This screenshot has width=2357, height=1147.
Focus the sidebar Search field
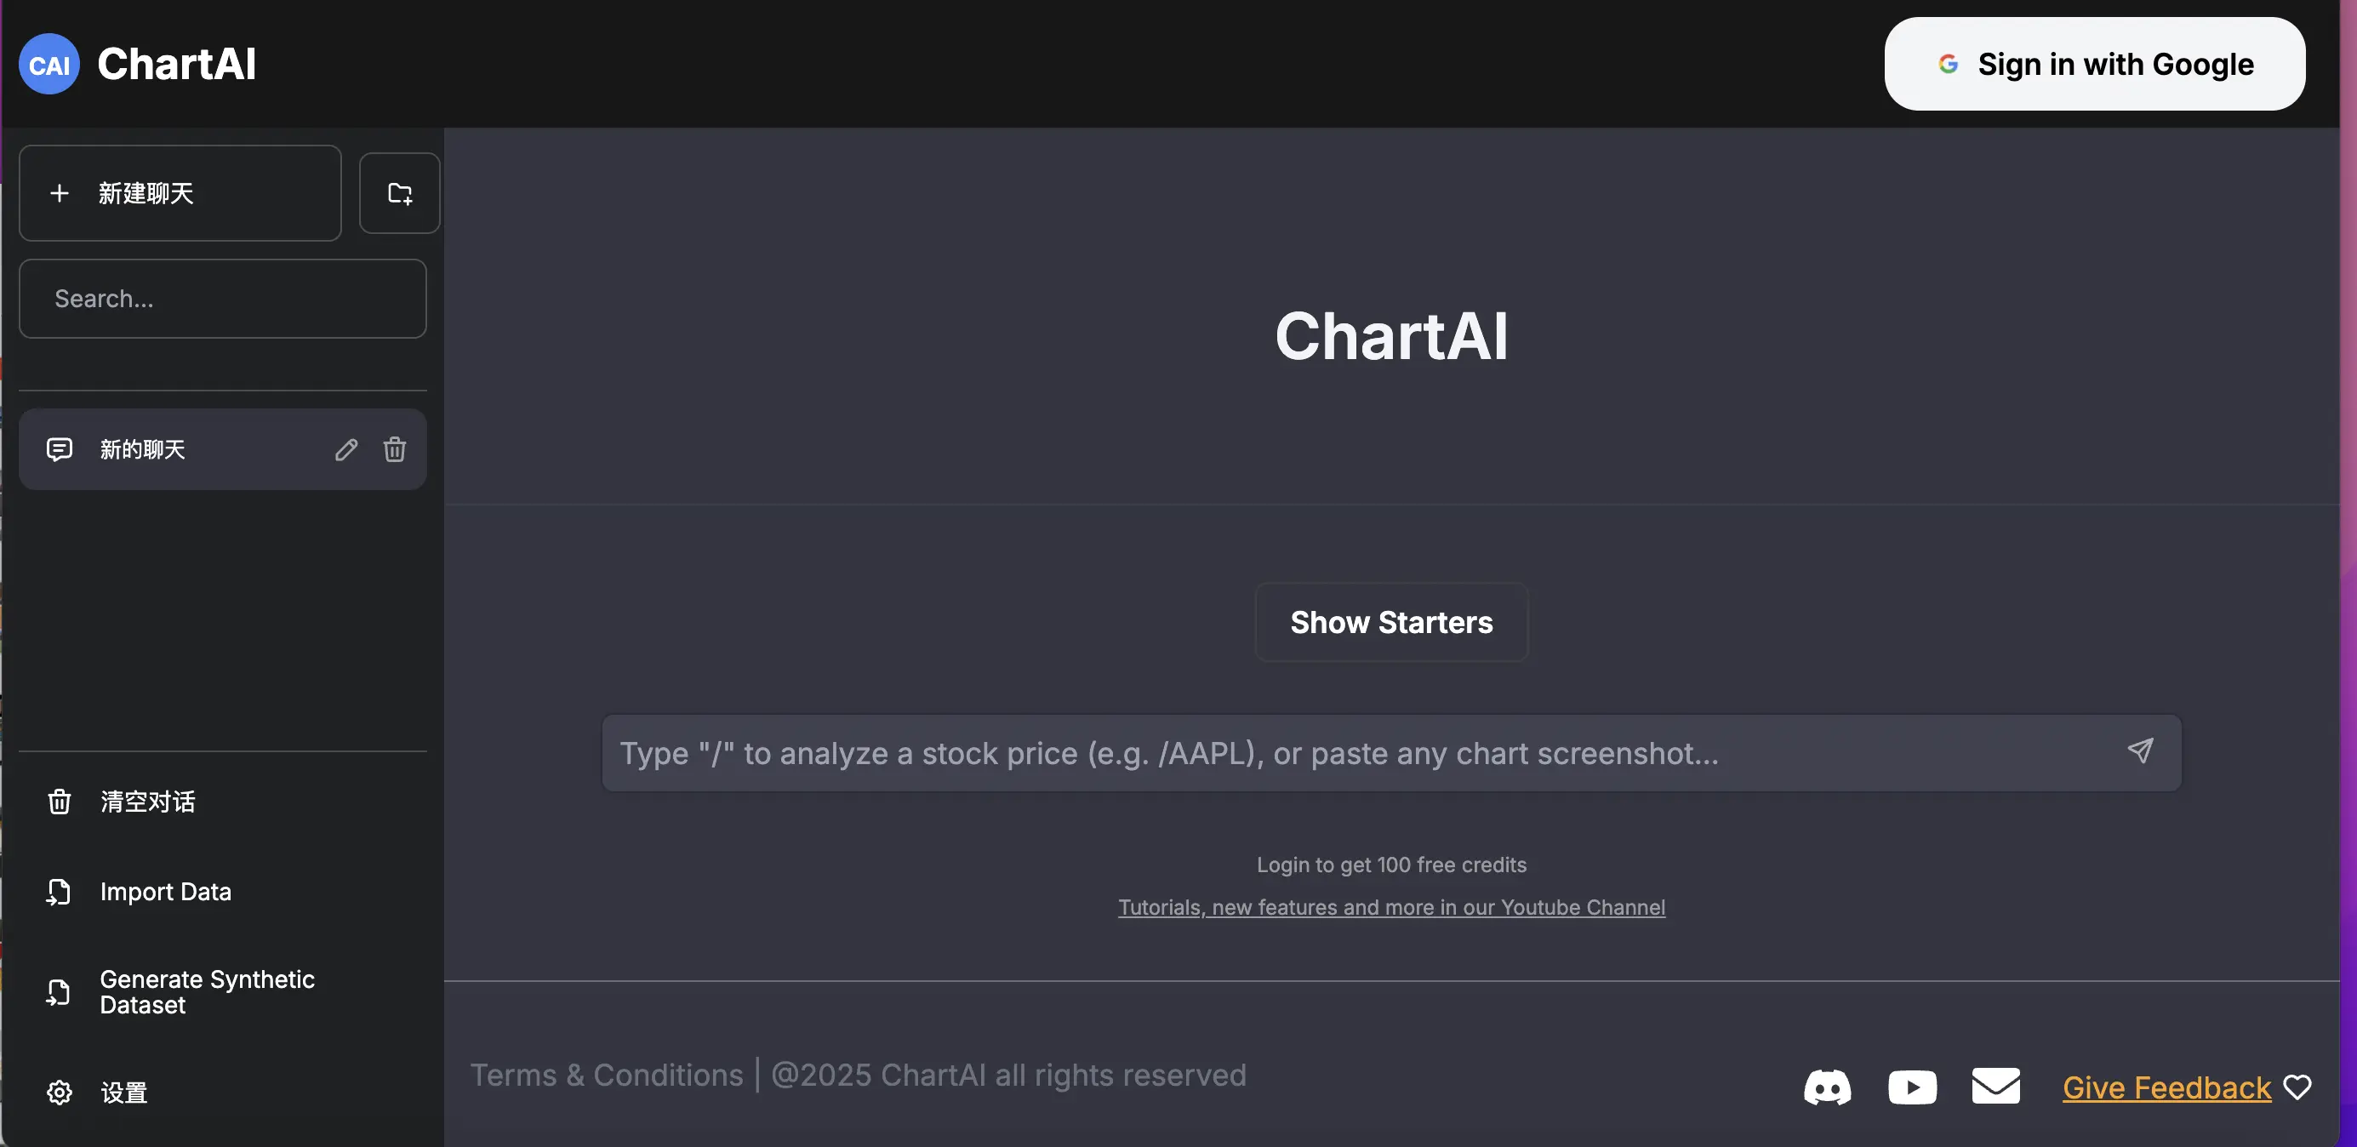click(222, 300)
